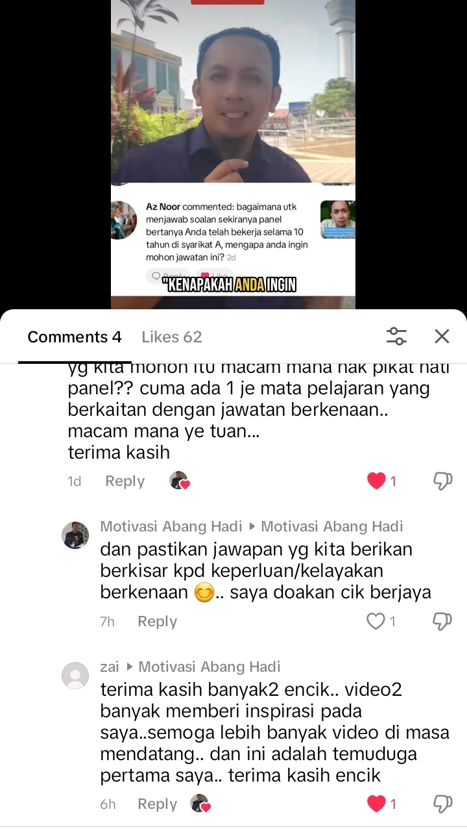Close the comments panel
Screen dimensions: 467x829
pos(442,336)
